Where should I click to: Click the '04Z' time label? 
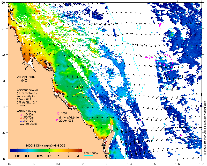(24, 80)
